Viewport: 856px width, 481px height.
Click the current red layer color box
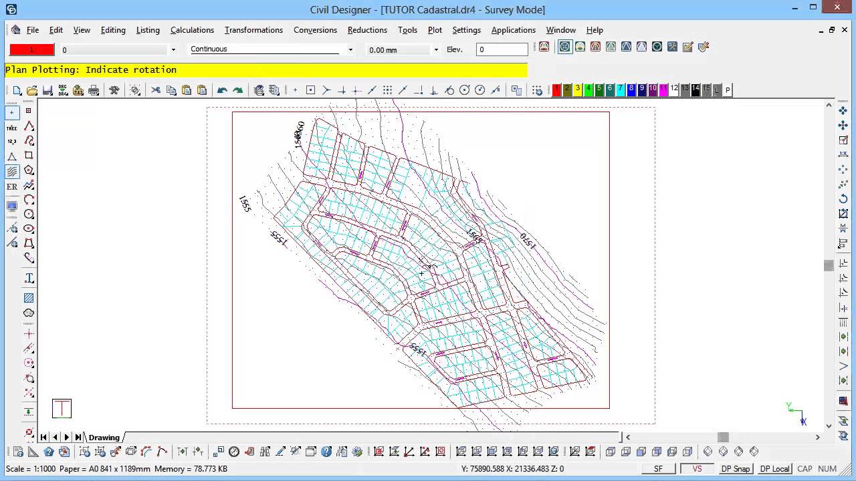(31, 49)
